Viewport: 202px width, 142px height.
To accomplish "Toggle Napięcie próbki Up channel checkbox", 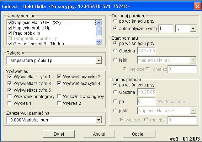I will click(x=10, y=28).
